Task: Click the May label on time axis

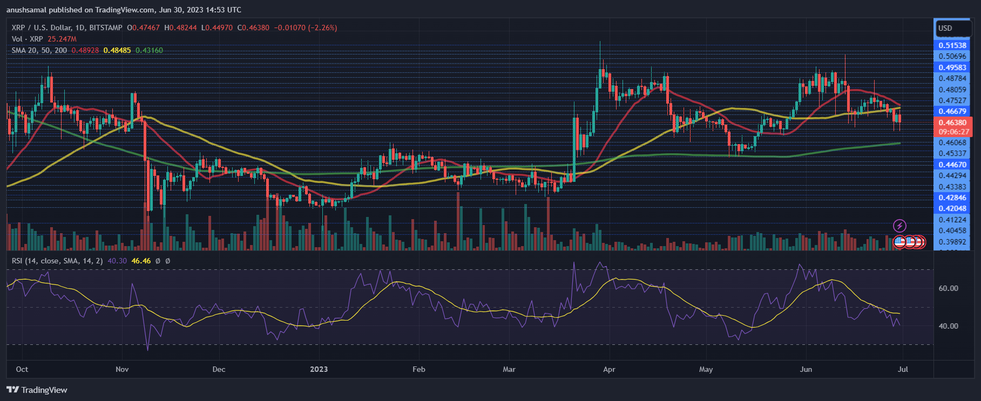Action: point(706,369)
